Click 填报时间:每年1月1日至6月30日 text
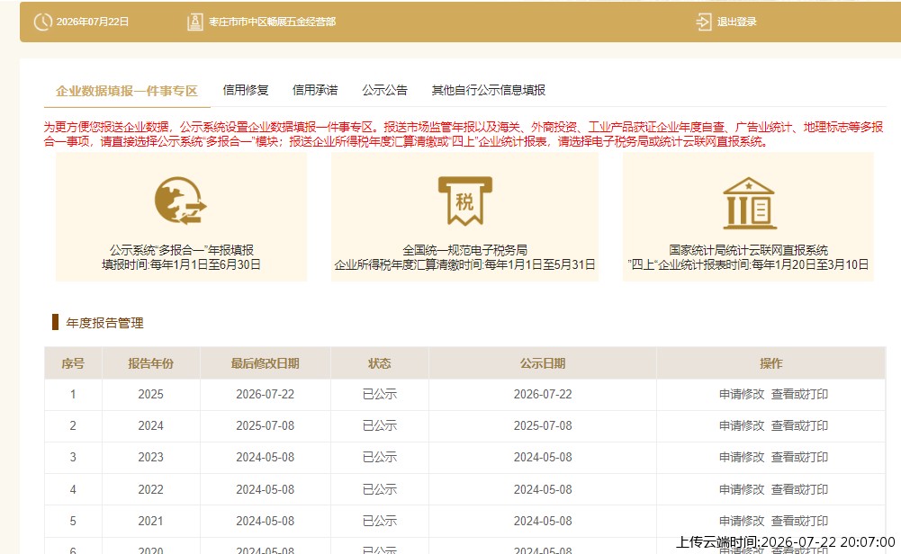 [x=182, y=264]
